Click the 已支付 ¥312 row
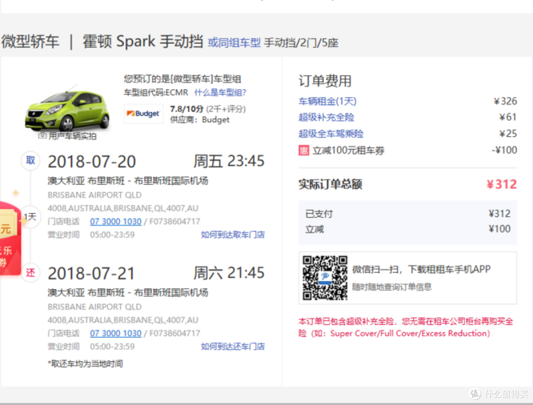 point(408,214)
